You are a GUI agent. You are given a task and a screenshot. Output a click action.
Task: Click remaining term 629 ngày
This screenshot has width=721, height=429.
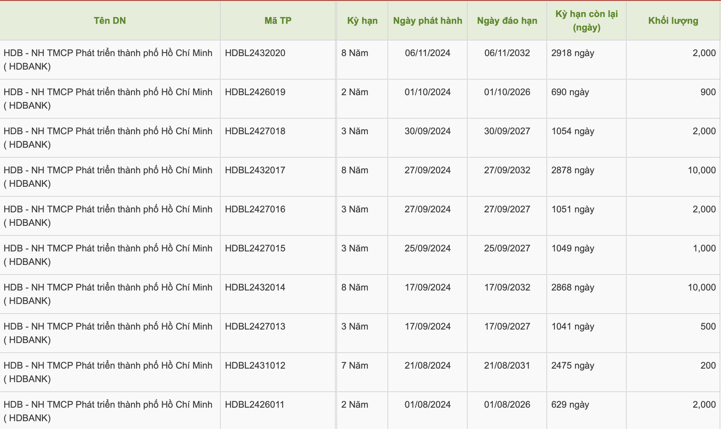coord(570,405)
